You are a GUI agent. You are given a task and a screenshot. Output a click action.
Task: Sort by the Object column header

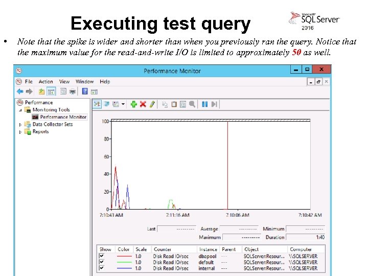(x=265, y=249)
